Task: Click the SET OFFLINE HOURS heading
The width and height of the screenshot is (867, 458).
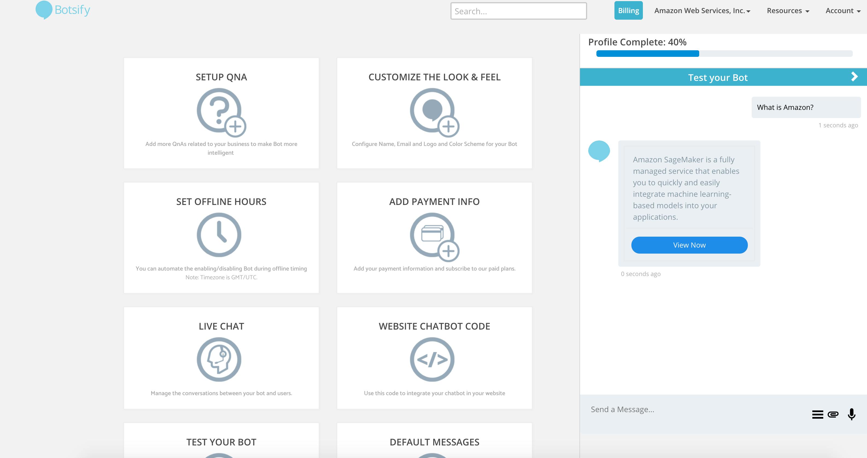Action: 221,202
